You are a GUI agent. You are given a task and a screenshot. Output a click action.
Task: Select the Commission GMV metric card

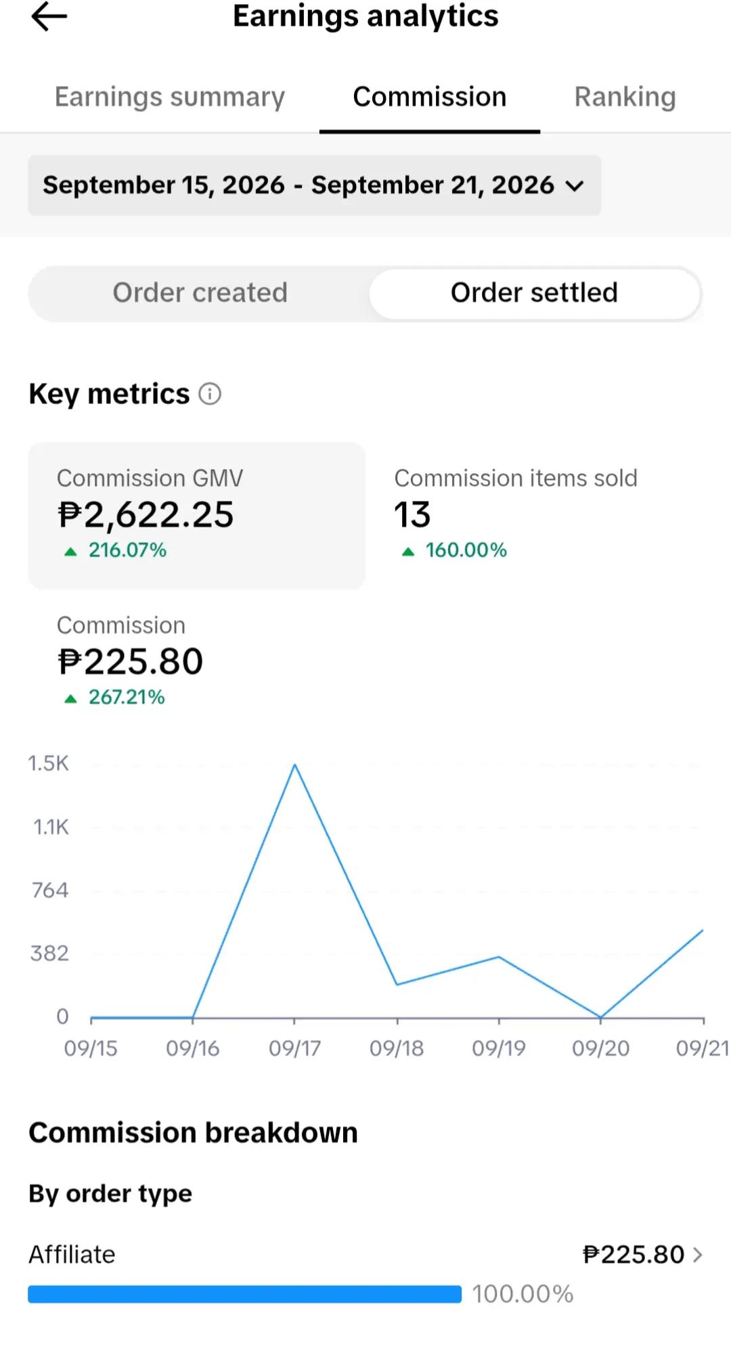pos(196,516)
